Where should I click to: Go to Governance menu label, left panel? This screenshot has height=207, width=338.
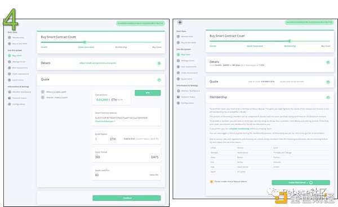17,80
